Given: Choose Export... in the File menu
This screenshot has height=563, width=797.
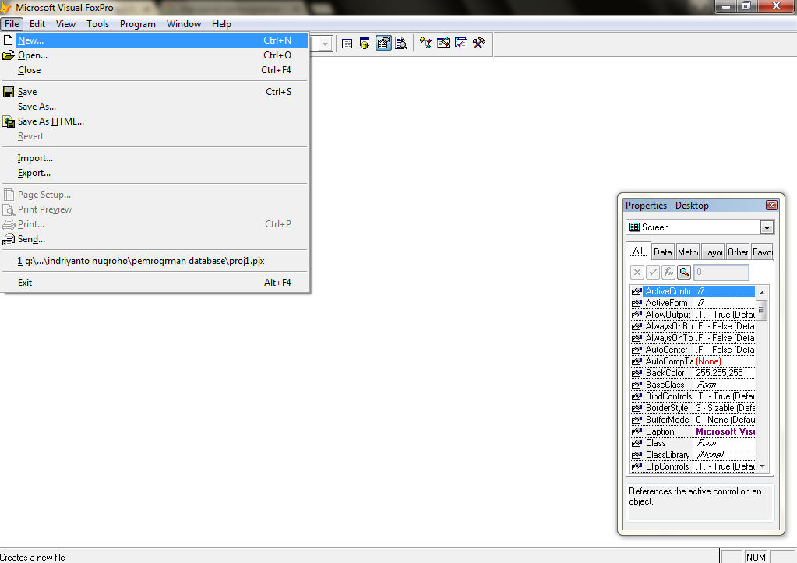Looking at the screenshot, I should click(x=155, y=174).
